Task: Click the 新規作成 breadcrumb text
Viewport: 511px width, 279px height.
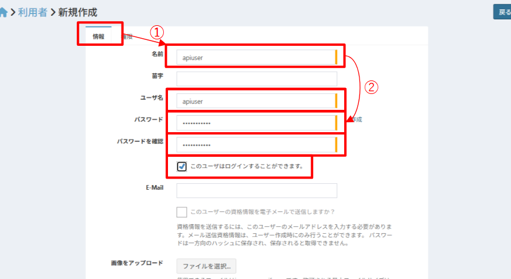Action: pyautogui.click(x=78, y=12)
